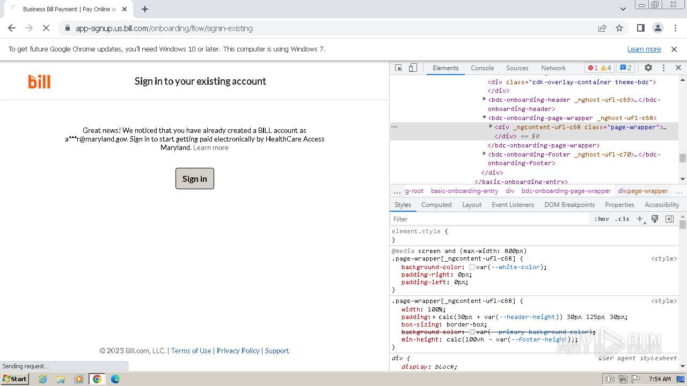The width and height of the screenshot is (687, 386).
Task: Click the volume icon in system tray
Action: click(x=610, y=379)
